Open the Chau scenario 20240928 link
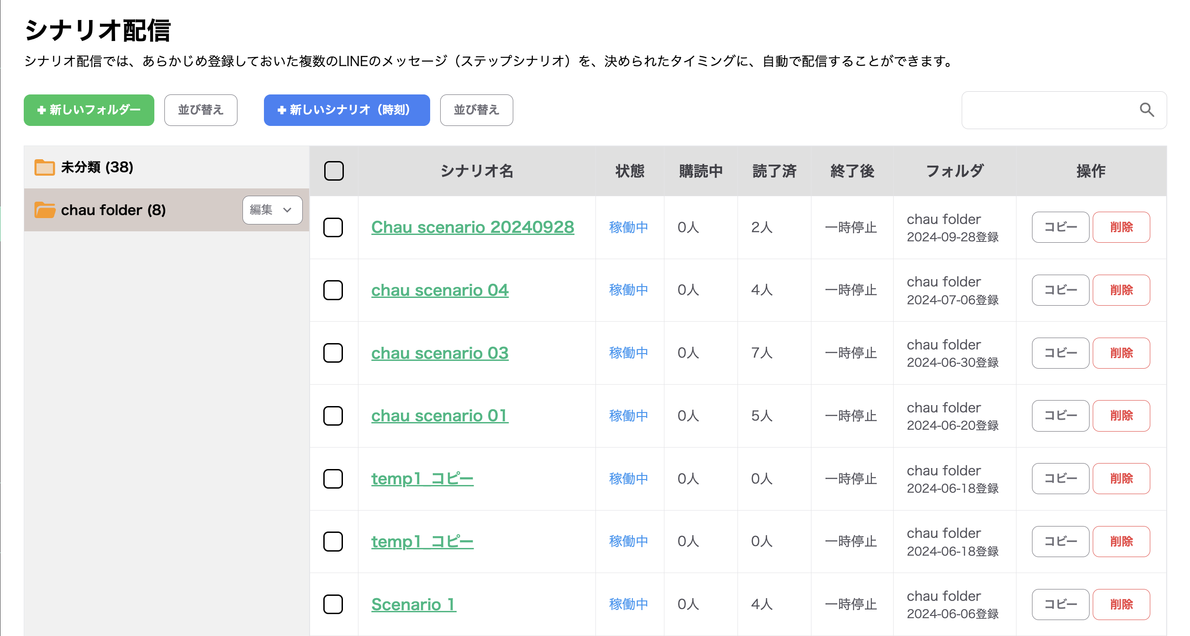Viewport: 1190px width, 636px height. coord(472,227)
